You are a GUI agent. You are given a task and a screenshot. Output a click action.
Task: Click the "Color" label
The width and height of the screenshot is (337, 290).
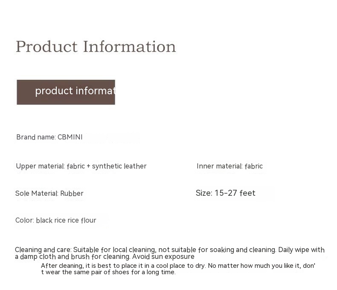pos(24,220)
